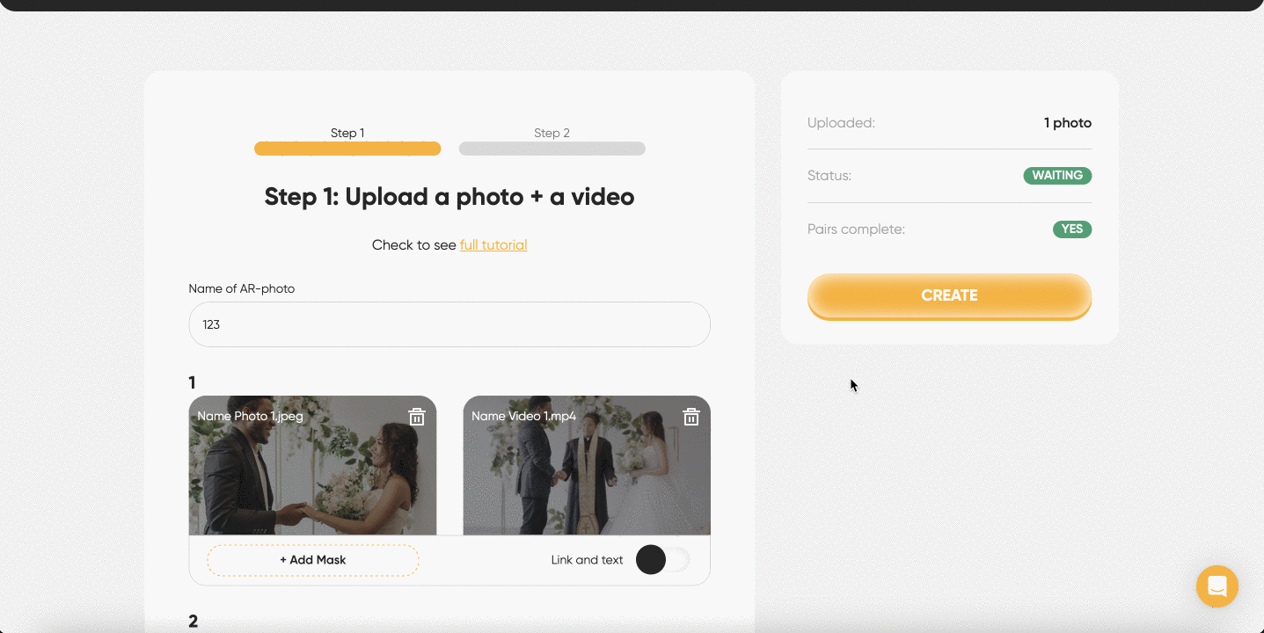Viewport: 1264px width, 633px height.
Task: Open the full tutorial link
Action: [493, 245]
